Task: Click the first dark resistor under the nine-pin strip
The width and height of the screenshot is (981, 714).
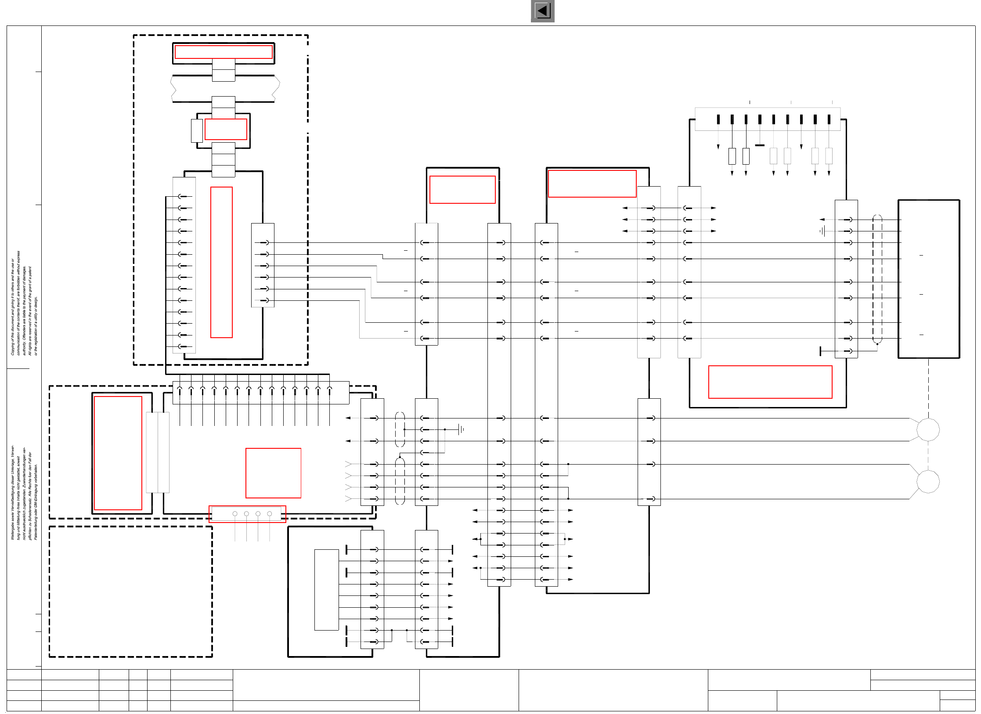Action: [x=732, y=156]
